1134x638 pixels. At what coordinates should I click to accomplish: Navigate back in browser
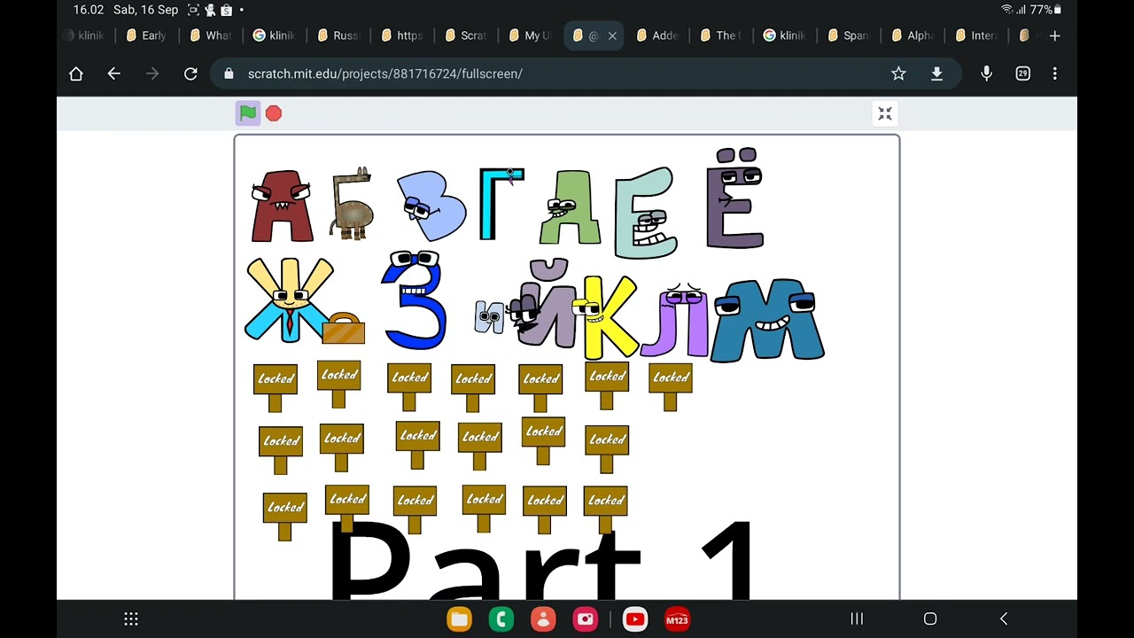(x=113, y=74)
